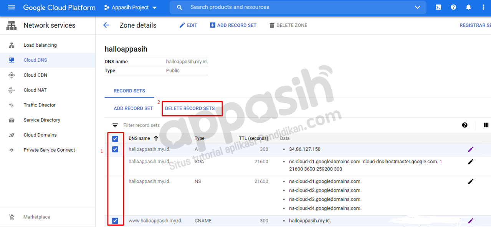Click the www.halloappasih.my.id. DNS name
This screenshot has width=491, height=231.
[155, 221]
